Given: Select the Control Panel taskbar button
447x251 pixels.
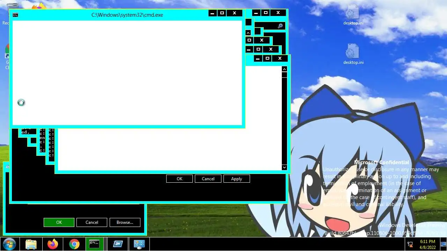Looking at the screenshot, I should pyautogui.click(x=139, y=244).
